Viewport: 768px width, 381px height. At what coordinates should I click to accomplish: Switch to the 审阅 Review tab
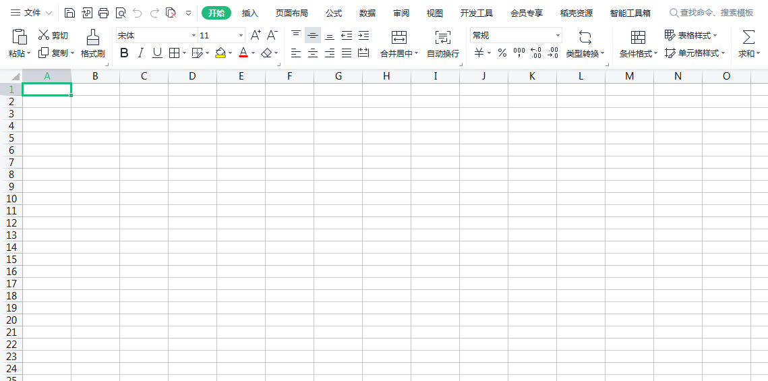401,13
